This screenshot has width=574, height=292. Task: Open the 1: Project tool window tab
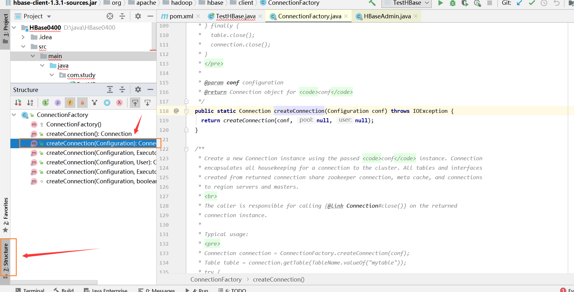5,29
